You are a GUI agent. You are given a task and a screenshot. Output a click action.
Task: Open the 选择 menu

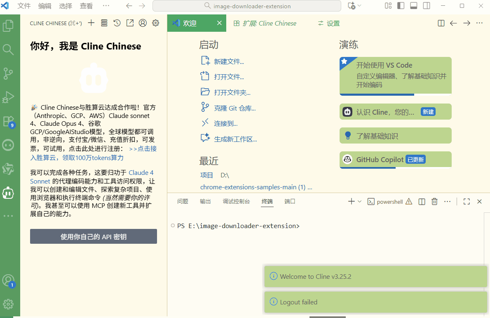pos(65,6)
